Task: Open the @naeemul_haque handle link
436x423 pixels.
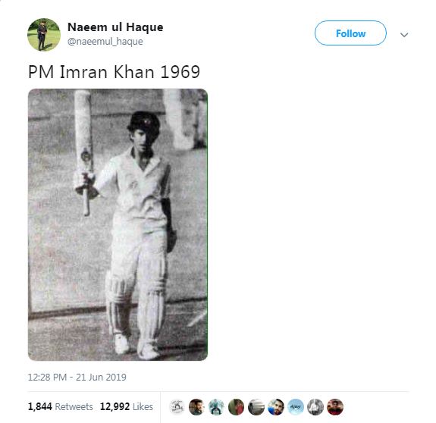Action: 105,42
